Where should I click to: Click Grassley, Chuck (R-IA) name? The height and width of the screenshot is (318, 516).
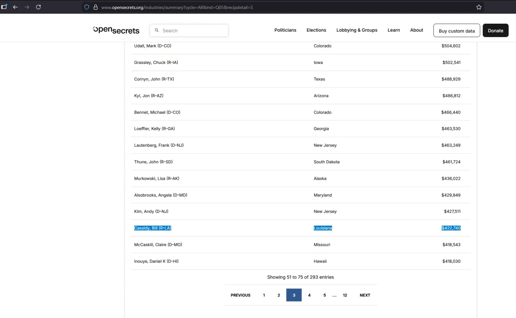pos(156,63)
